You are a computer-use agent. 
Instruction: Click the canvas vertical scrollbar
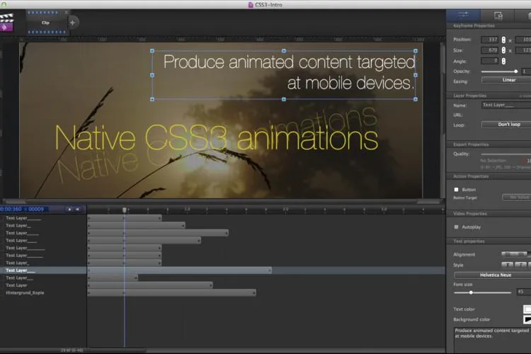tap(442, 120)
